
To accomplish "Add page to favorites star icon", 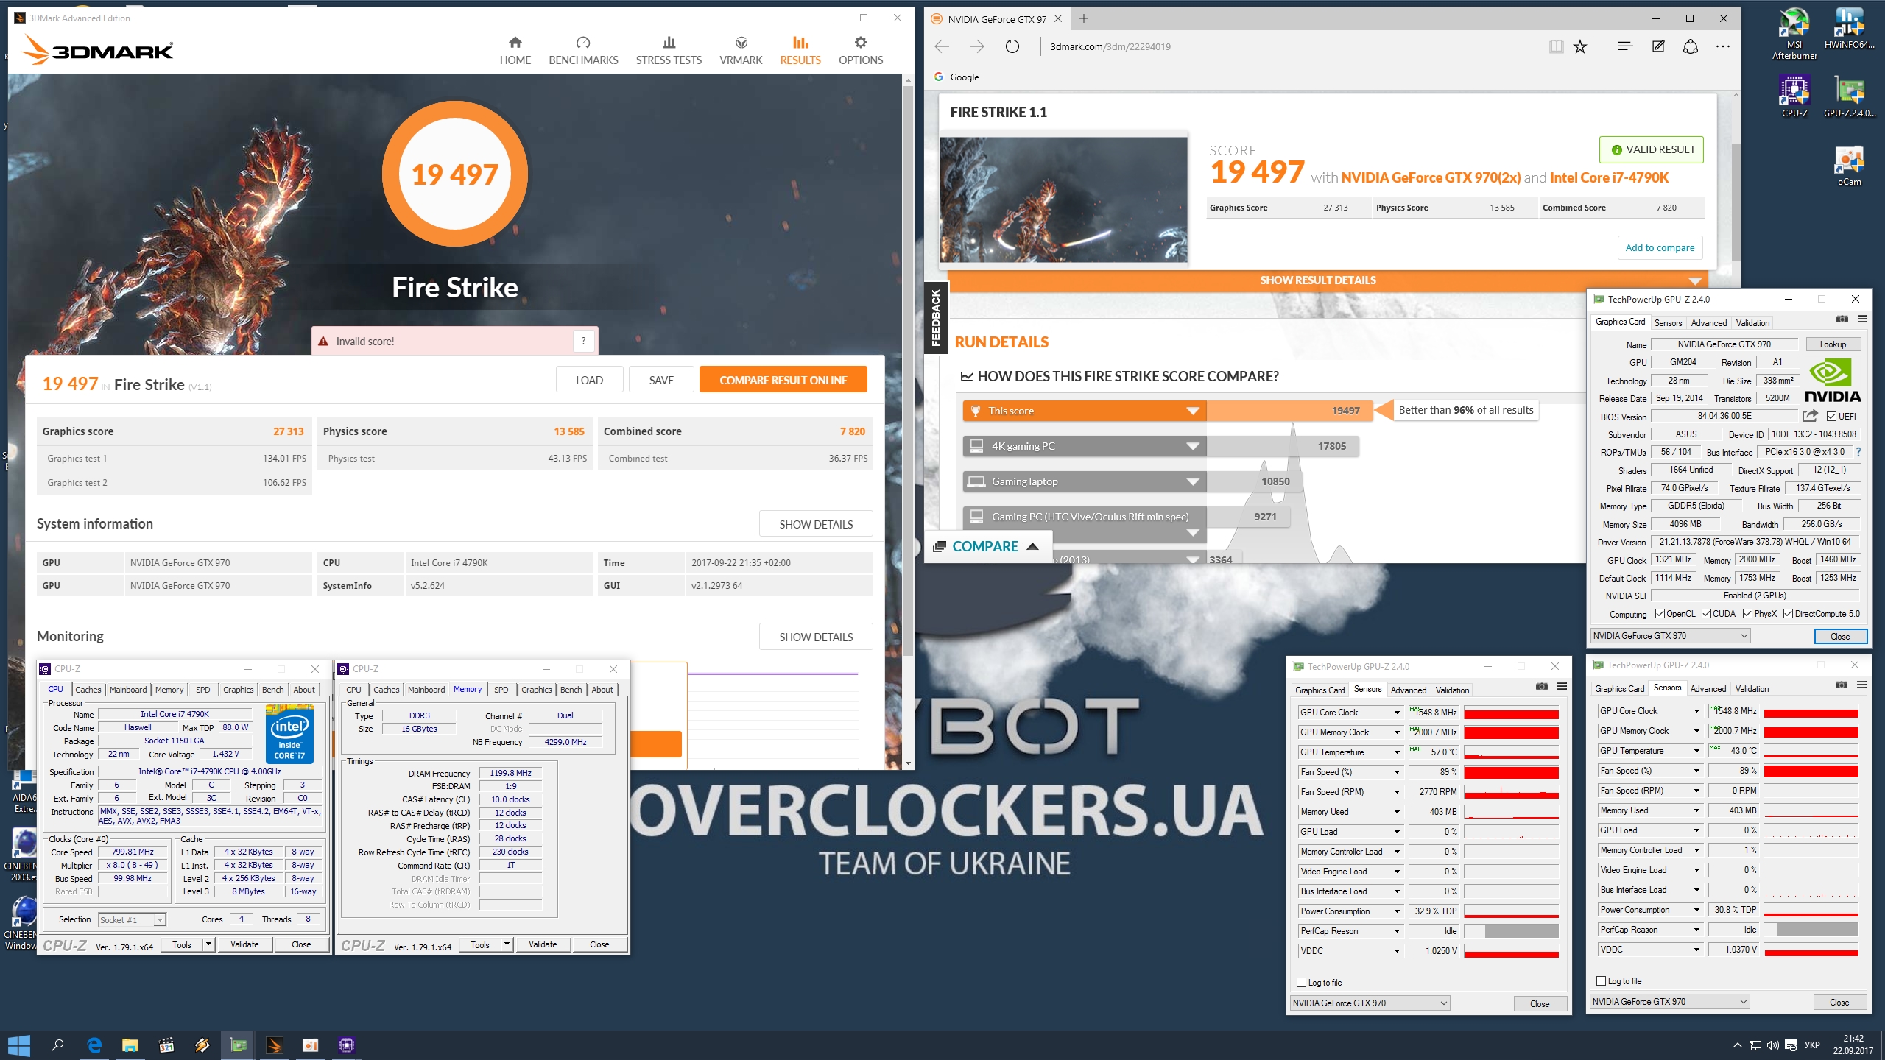I will [x=1580, y=46].
